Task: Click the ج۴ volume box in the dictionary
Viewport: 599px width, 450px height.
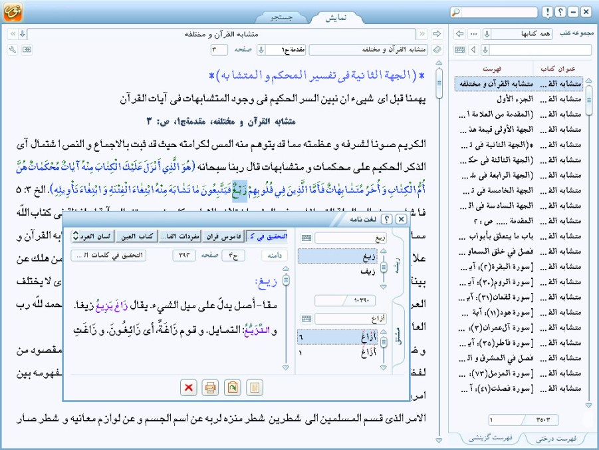Action: point(233,256)
